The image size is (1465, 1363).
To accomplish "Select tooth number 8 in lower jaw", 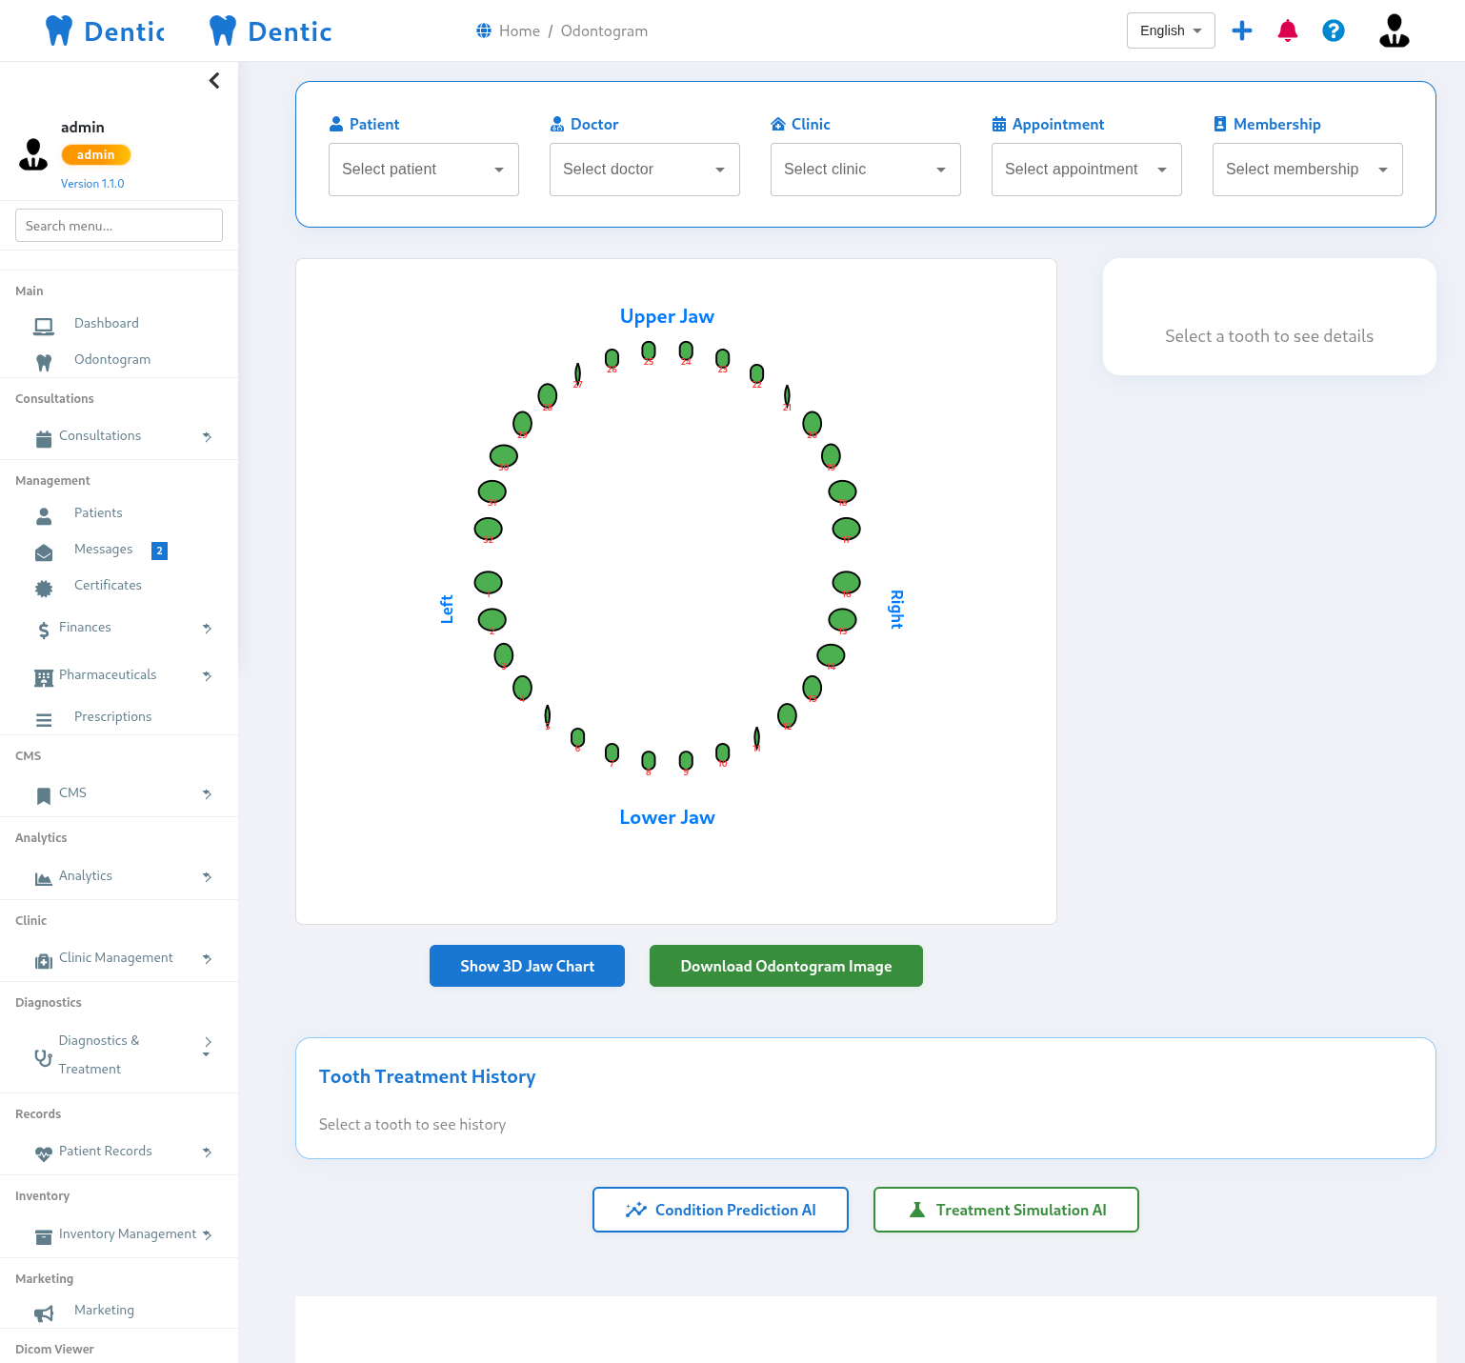I will (649, 760).
